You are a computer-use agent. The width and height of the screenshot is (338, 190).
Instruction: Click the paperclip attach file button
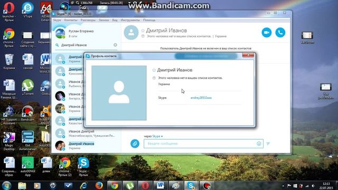coord(135,144)
